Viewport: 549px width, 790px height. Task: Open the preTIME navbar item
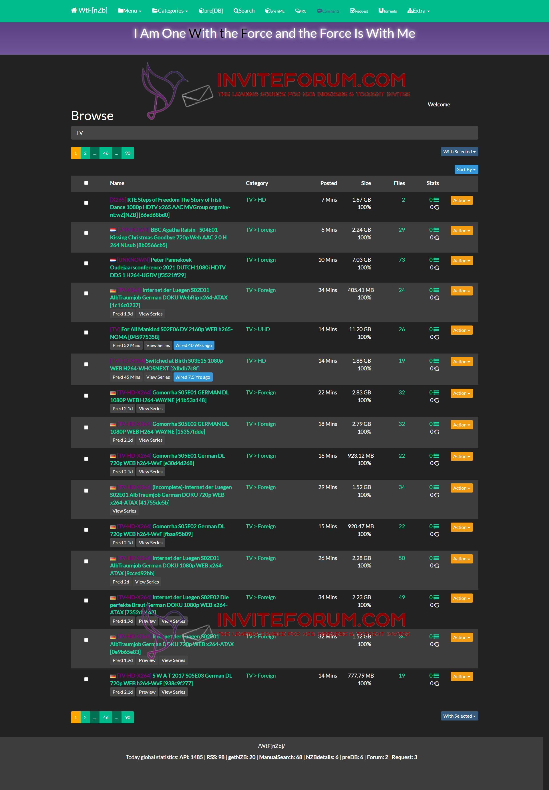point(275,11)
